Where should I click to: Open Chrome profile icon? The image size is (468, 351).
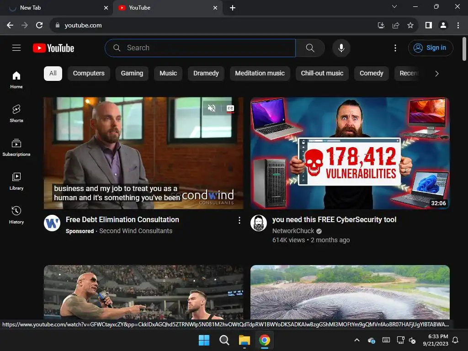(443, 26)
